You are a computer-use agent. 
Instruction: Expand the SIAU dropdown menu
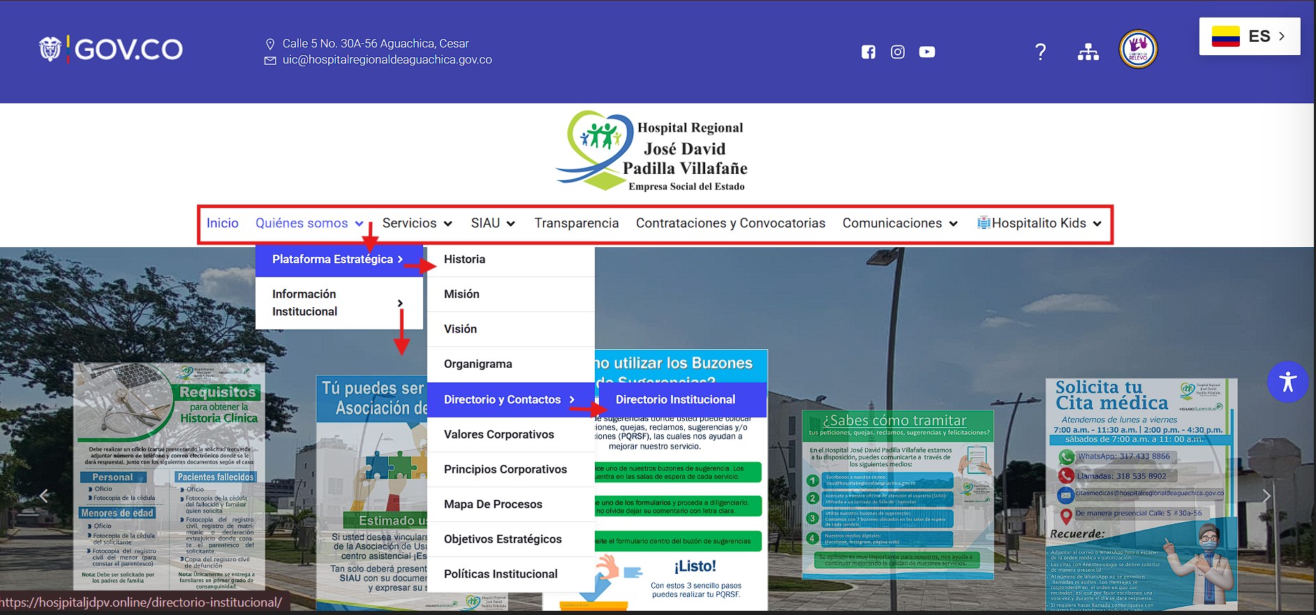pos(493,223)
